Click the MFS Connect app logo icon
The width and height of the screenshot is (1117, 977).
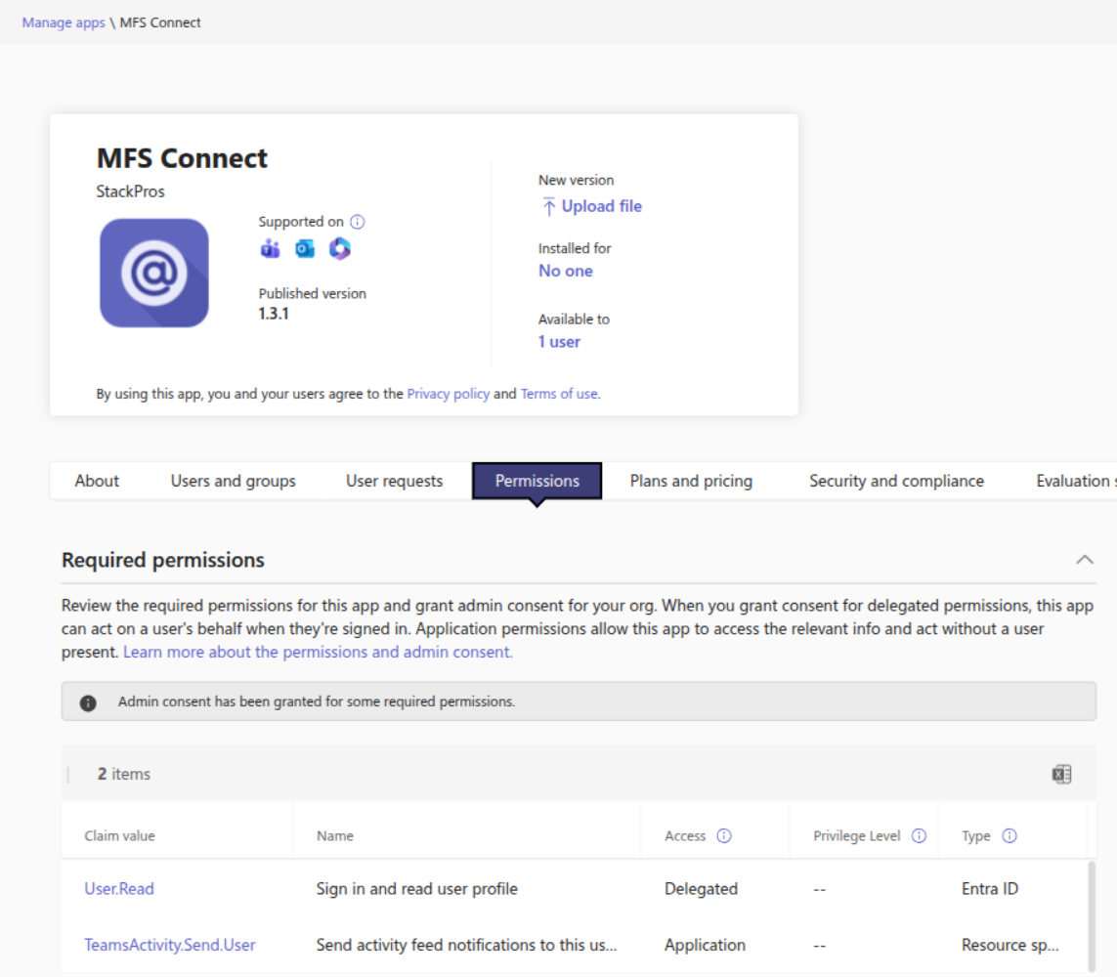tap(153, 273)
